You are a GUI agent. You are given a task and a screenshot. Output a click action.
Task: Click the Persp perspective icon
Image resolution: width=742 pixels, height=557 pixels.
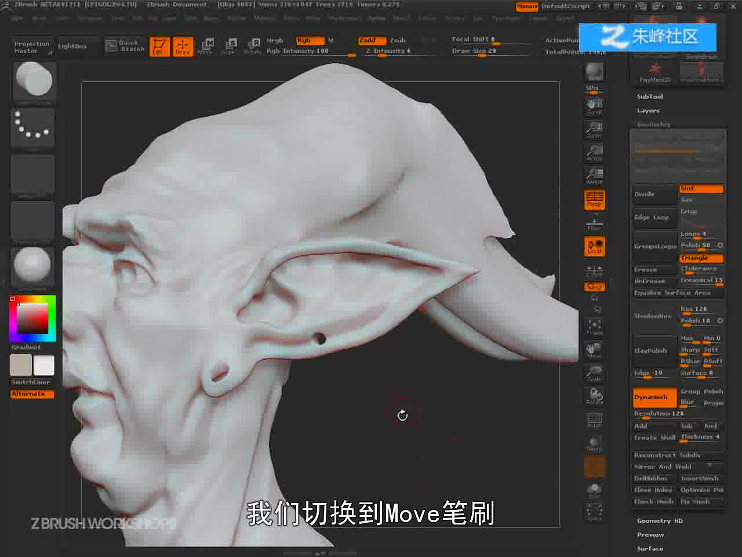point(594,199)
